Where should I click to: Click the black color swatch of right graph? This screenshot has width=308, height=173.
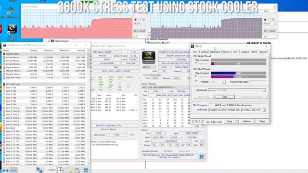(265, 20)
